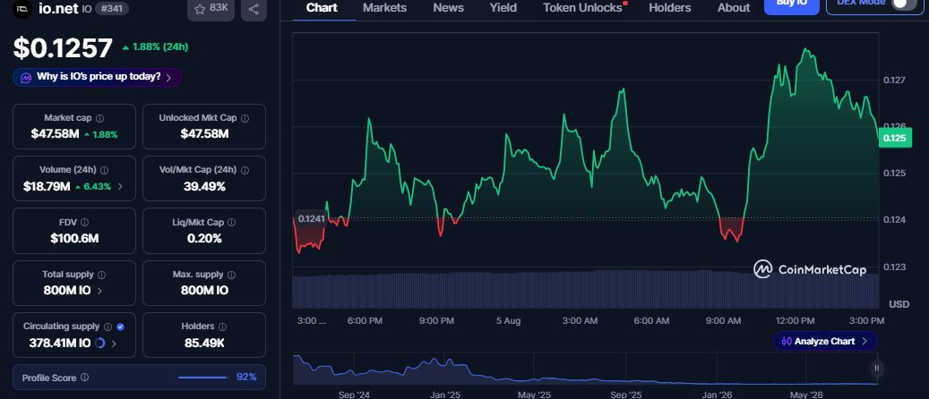Open info tooltip for Max. supply
This screenshot has height=399, width=929.
click(231, 275)
